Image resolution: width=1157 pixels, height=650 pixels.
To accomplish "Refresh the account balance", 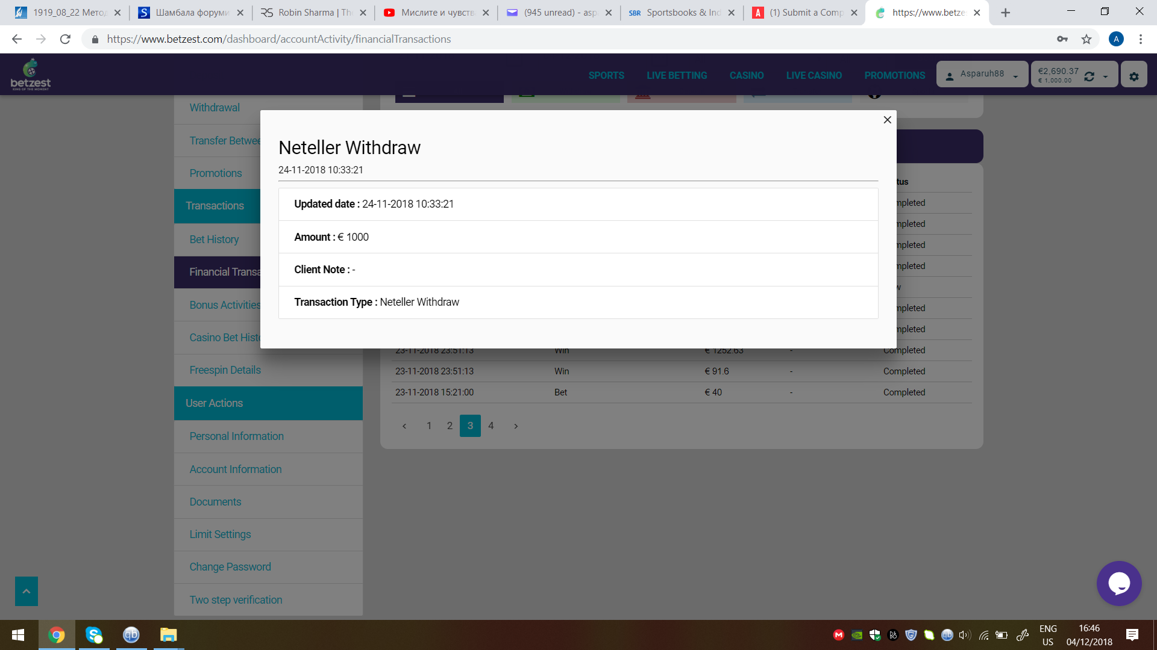I will point(1089,76).
